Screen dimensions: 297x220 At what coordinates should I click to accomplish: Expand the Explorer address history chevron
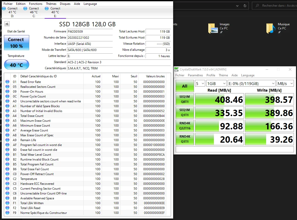click(x=237, y=6)
